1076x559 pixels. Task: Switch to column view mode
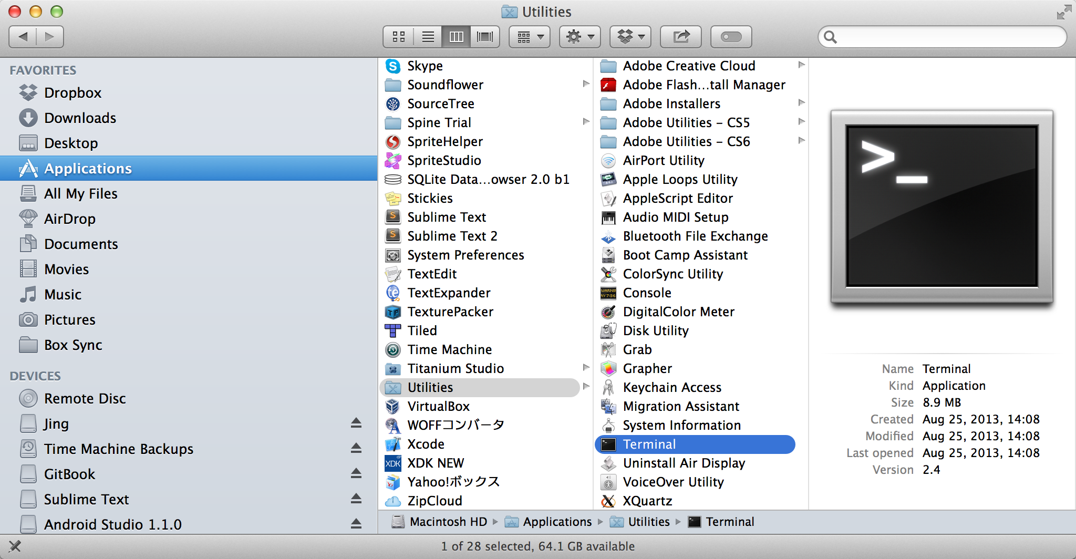coord(456,37)
